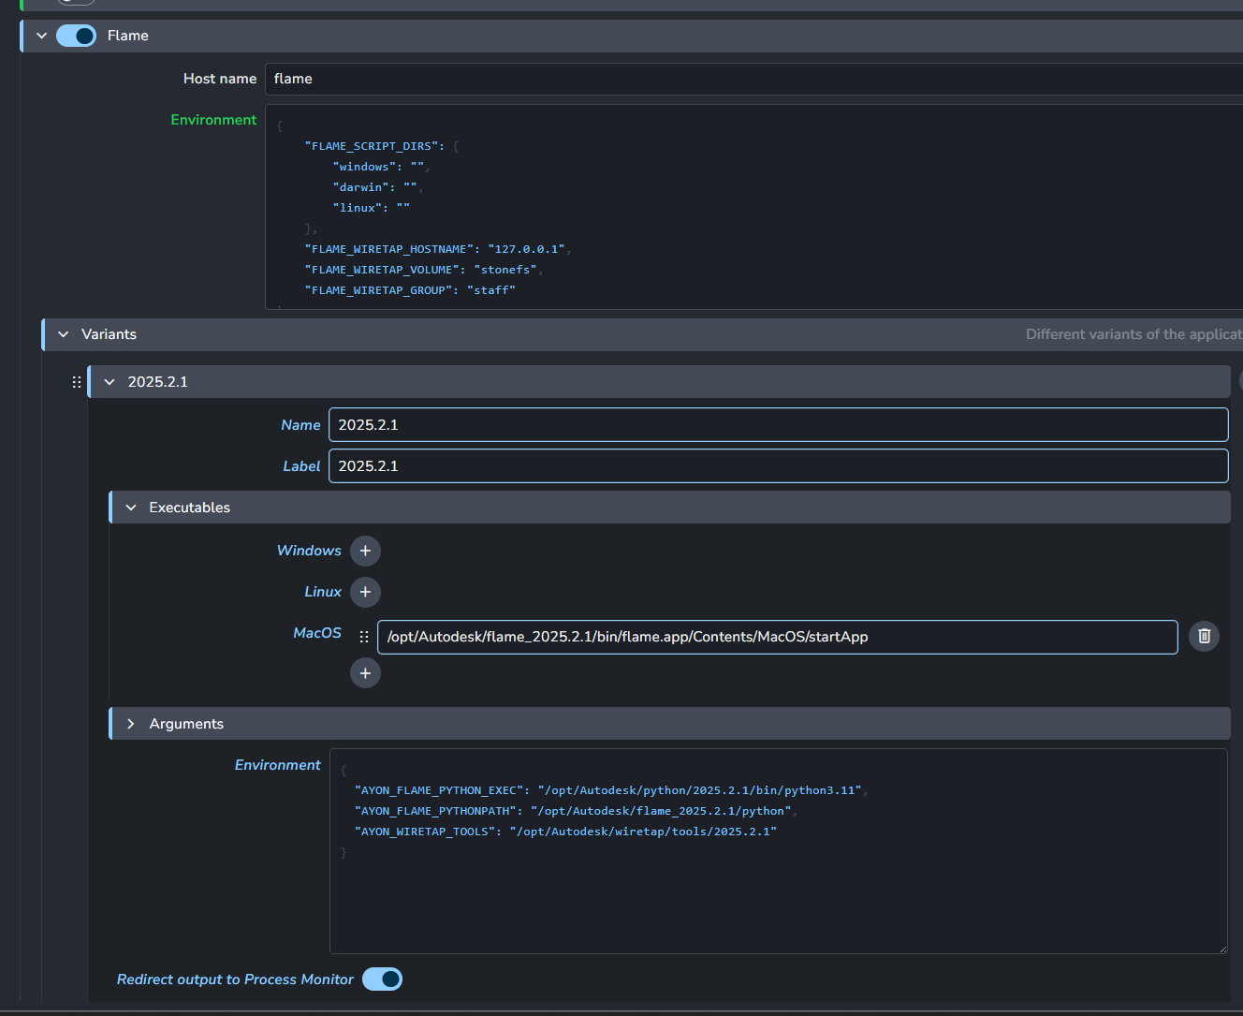Collapse the Flame section
Viewport: 1243px width, 1016px height.
[x=41, y=36]
